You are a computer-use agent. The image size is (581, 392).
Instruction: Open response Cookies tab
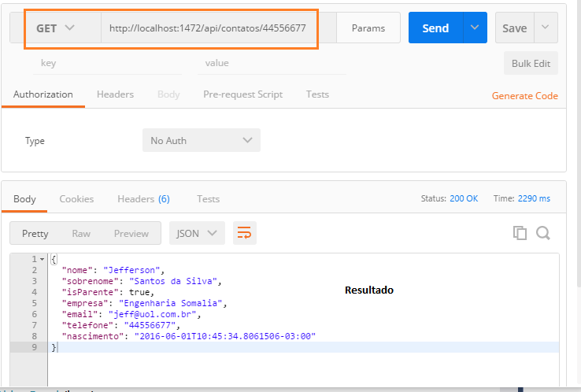point(76,199)
